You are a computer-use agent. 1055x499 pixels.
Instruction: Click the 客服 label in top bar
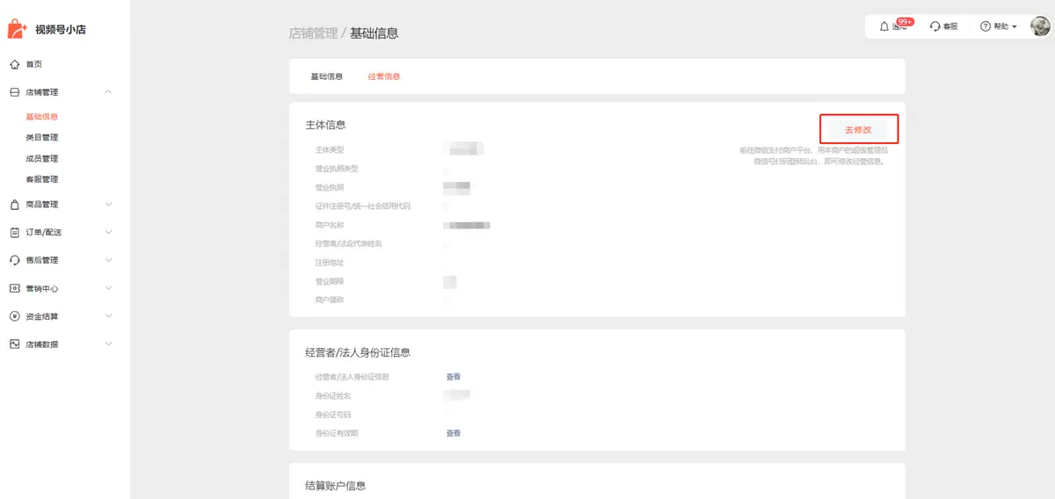point(950,27)
